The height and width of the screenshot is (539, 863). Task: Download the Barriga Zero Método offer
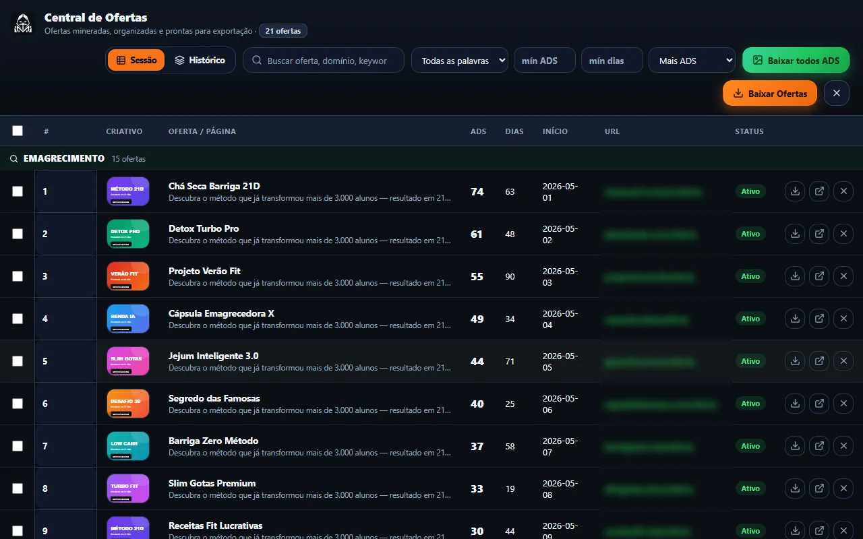[795, 446]
